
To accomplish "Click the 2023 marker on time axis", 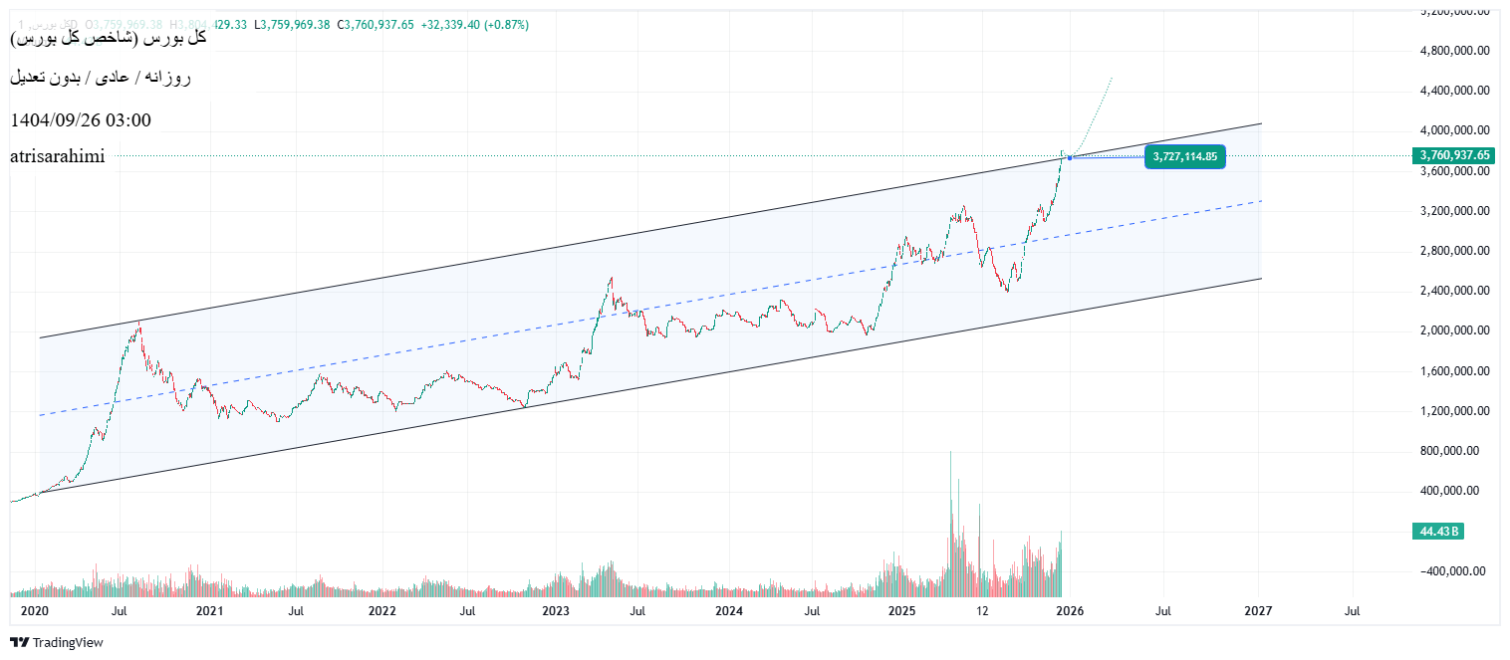I will pyautogui.click(x=555, y=610).
